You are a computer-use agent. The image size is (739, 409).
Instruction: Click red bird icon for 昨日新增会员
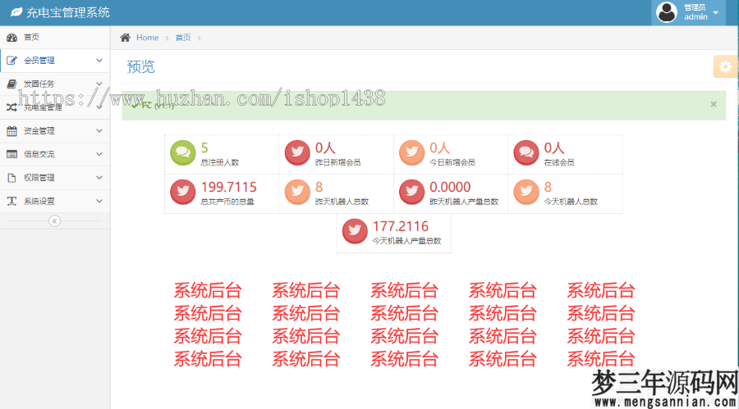tap(297, 152)
